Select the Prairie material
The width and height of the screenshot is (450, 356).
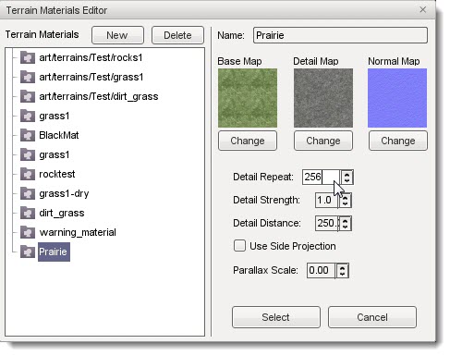point(54,252)
